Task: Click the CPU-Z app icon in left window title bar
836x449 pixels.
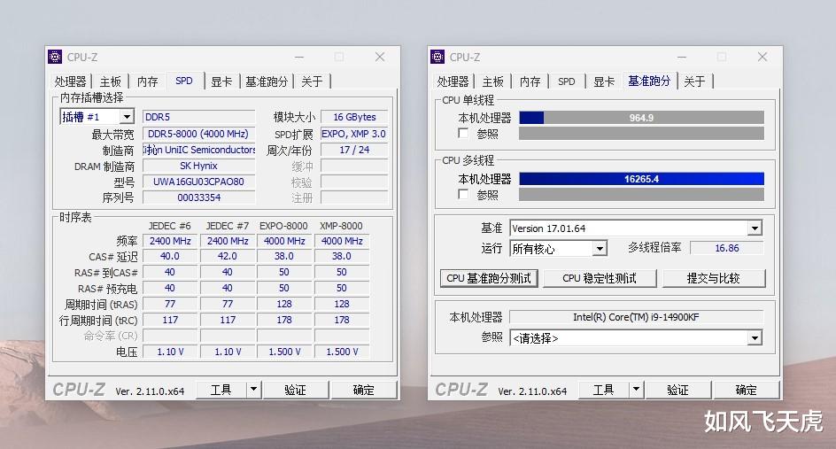Action: pos(54,57)
